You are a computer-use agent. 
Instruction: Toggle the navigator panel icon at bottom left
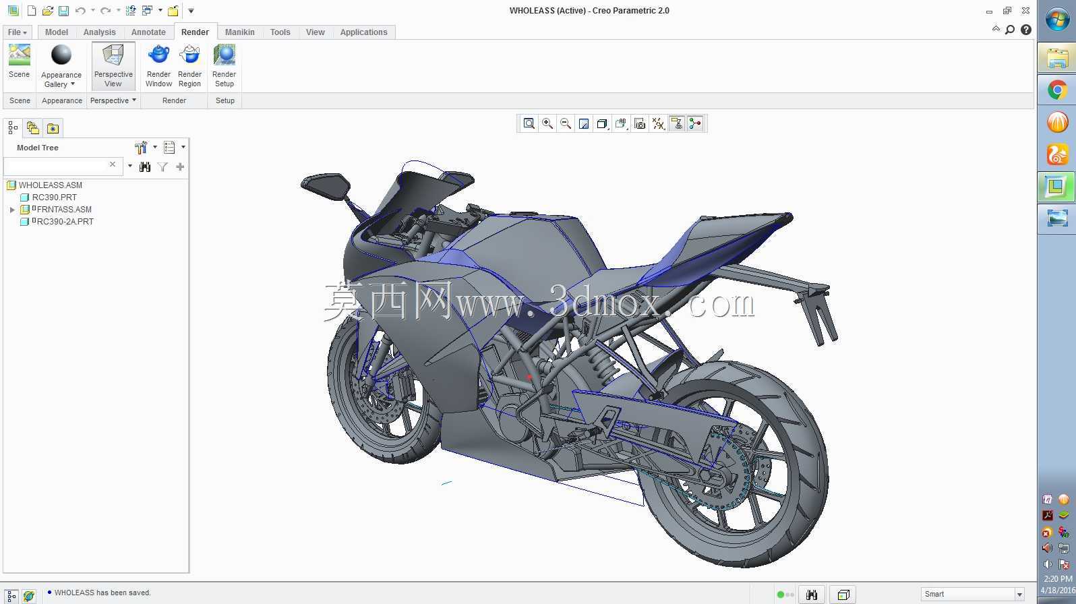(x=11, y=595)
